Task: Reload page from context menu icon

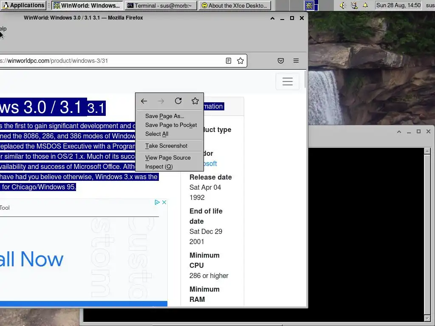Action: [x=178, y=101]
